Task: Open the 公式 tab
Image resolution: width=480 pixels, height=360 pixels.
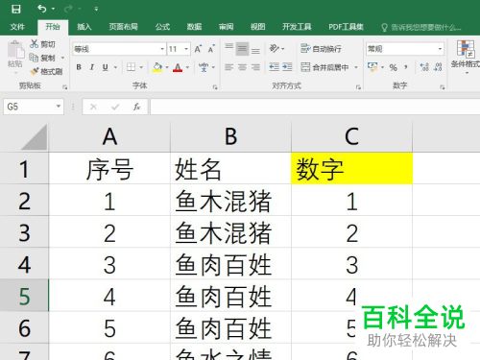Action: click(x=162, y=27)
